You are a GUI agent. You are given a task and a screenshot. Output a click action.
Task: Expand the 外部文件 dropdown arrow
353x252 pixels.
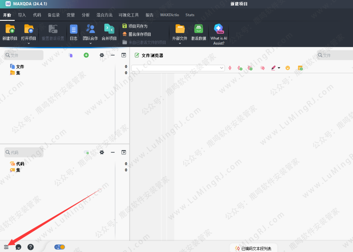(180, 43)
